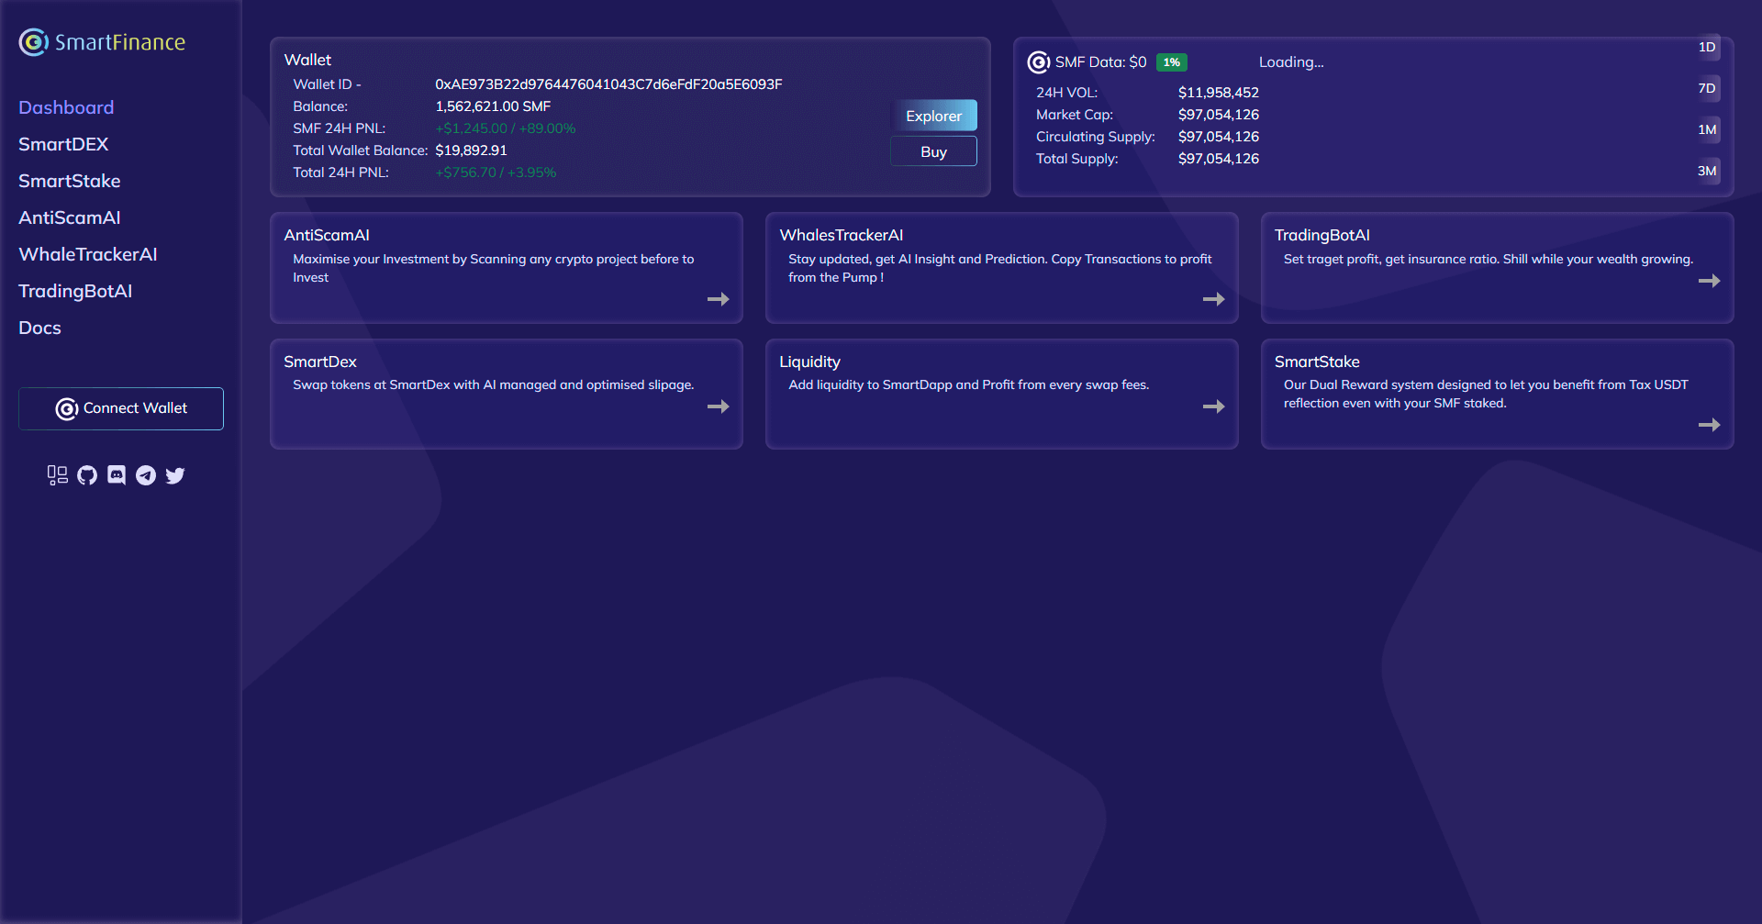1762x924 pixels.
Task: Click the SmartFinance logo
Action: (x=102, y=42)
